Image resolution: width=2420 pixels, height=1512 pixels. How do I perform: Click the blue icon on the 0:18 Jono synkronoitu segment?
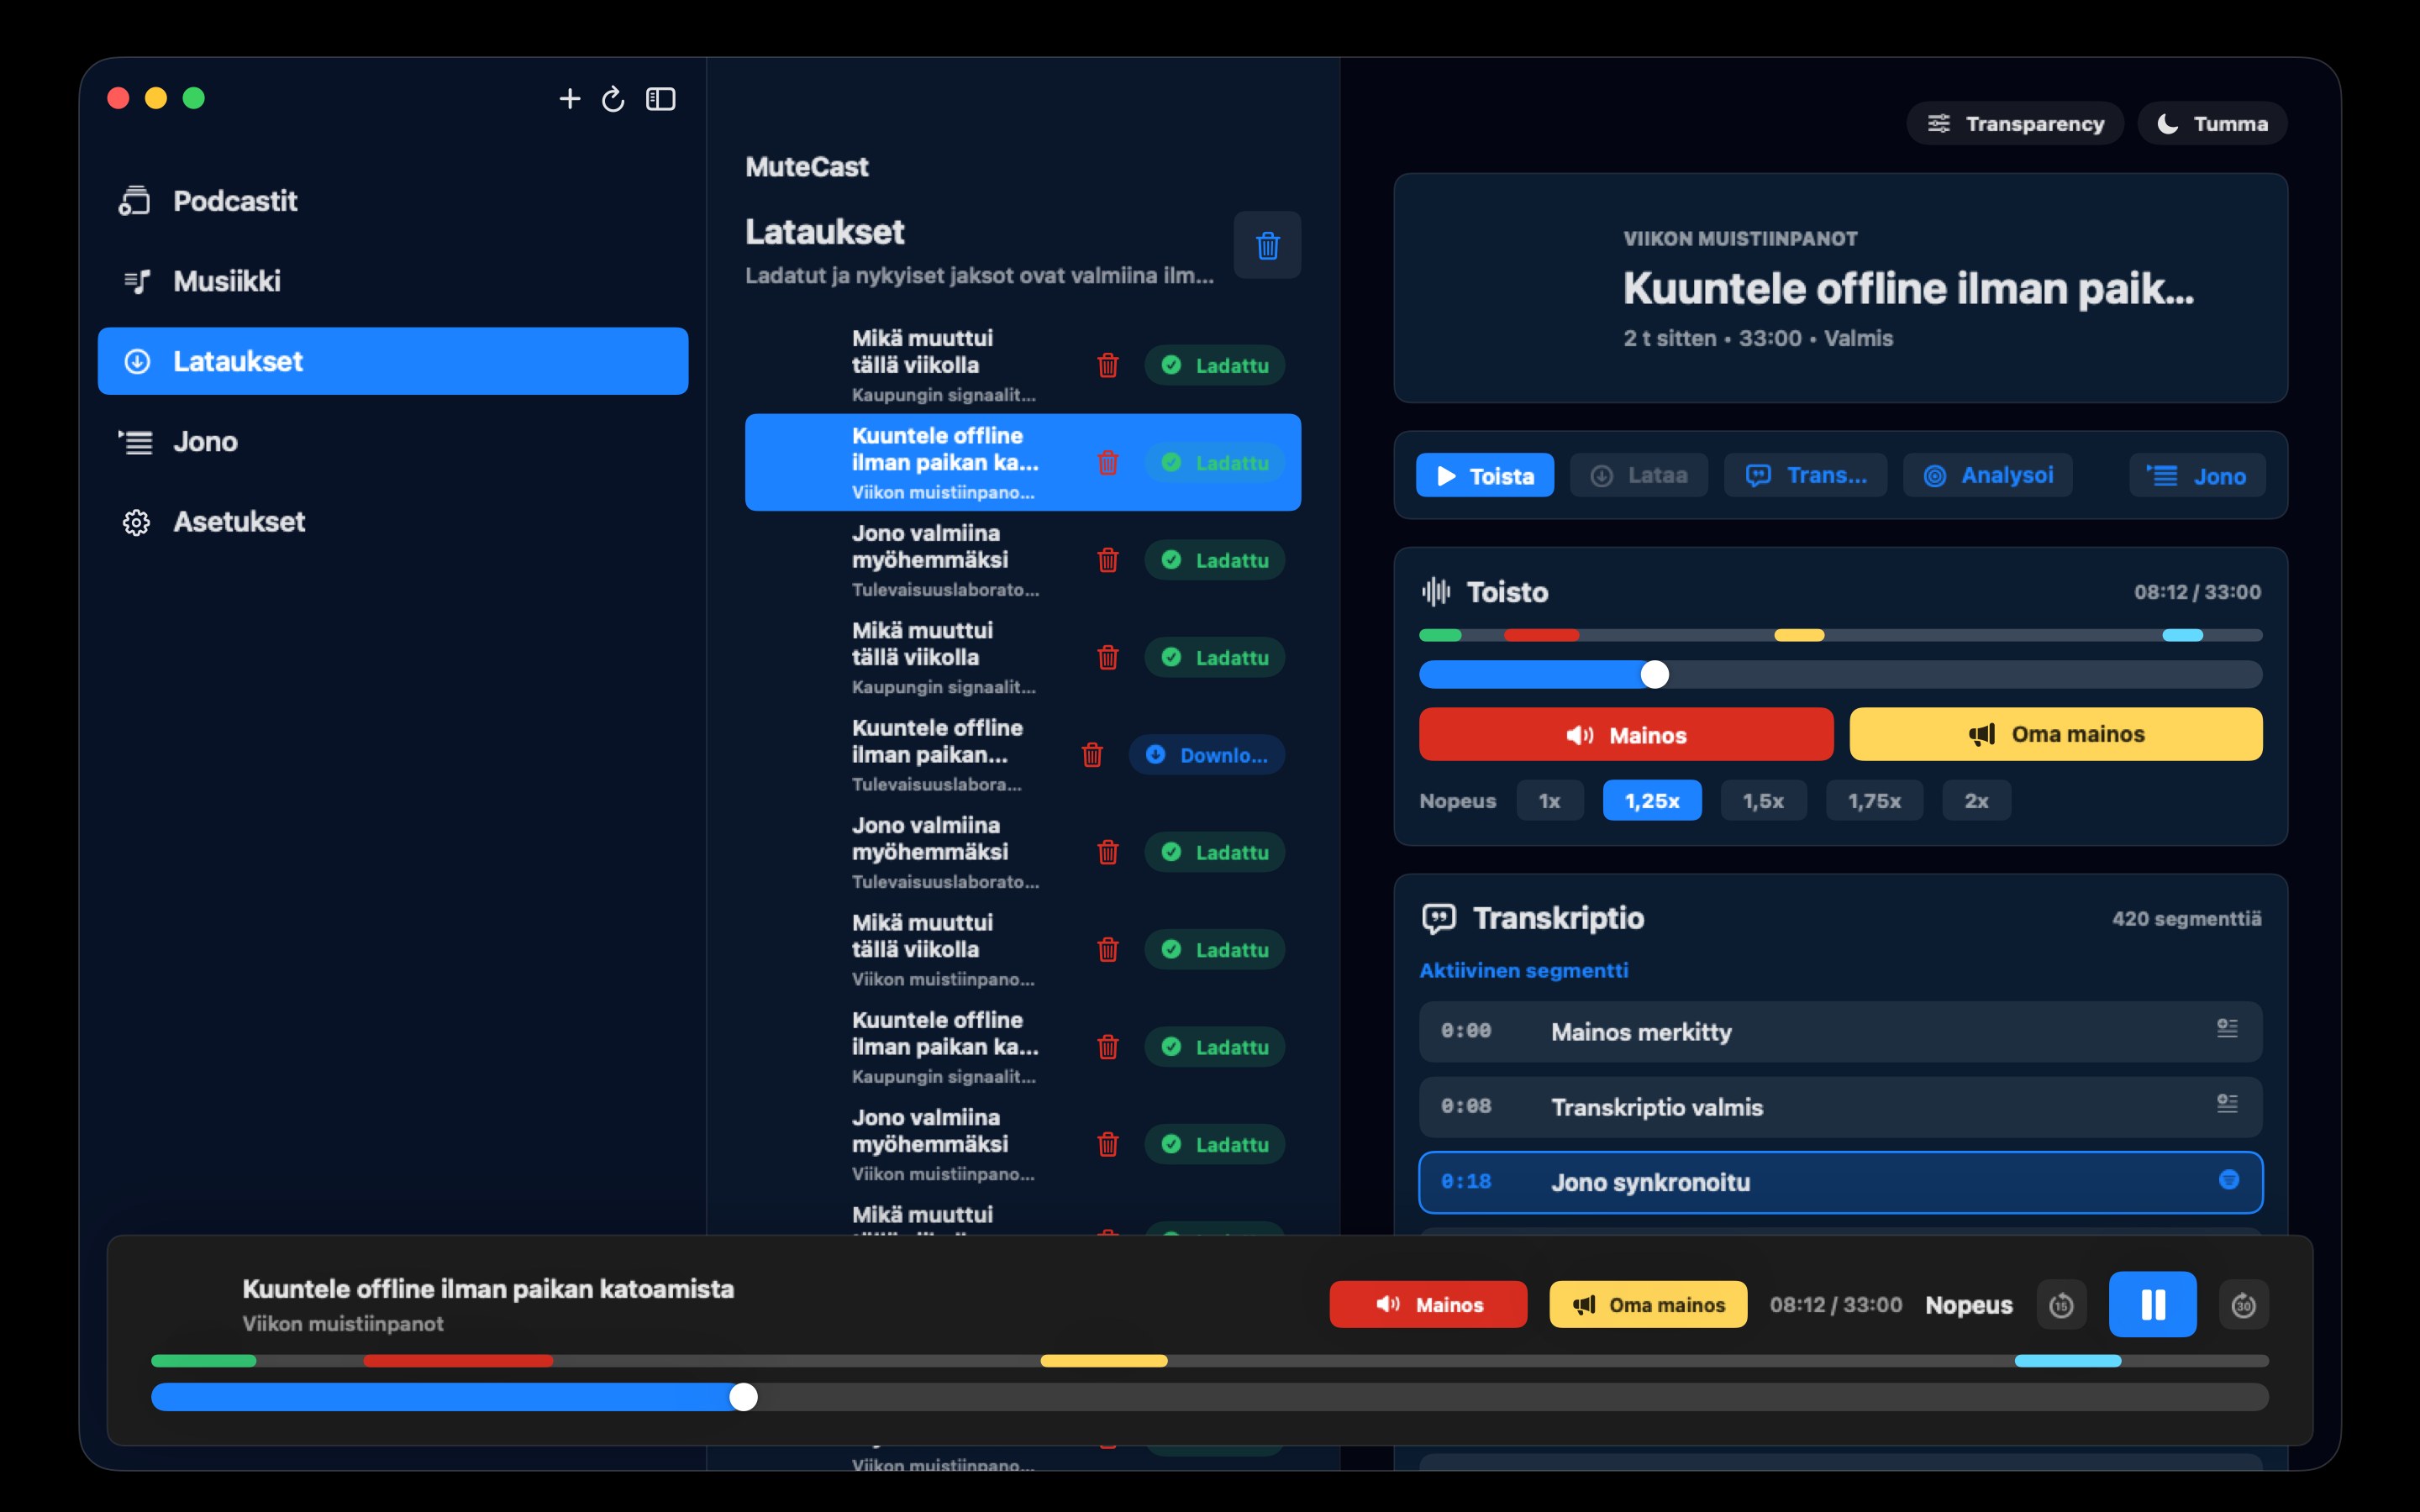tap(2228, 1180)
